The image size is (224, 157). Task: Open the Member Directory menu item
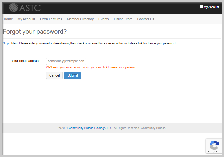(80, 19)
